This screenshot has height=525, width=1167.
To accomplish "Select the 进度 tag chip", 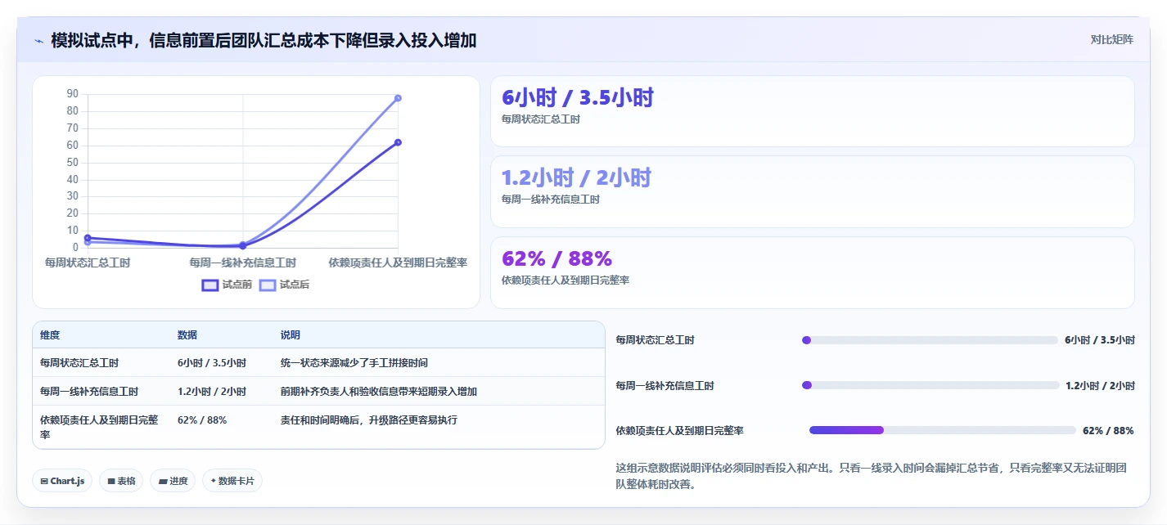I will point(173,481).
